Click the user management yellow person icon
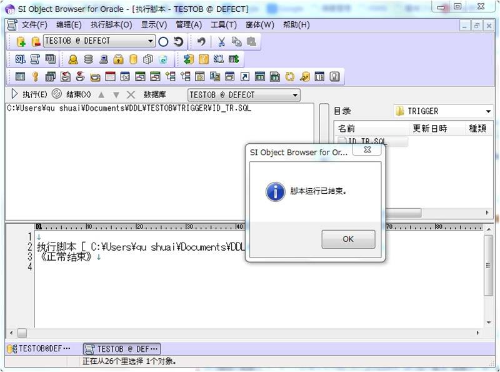 [x=73, y=59]
